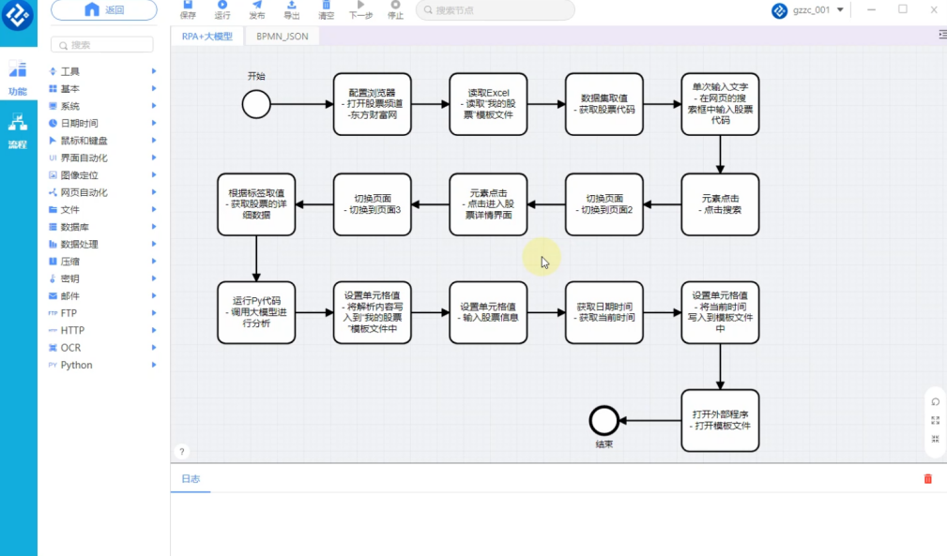Image resolution: width=947 pixels, height=556 pixels.
Task: Export the flow via 导出 icon
Action: tap(292, 7)
